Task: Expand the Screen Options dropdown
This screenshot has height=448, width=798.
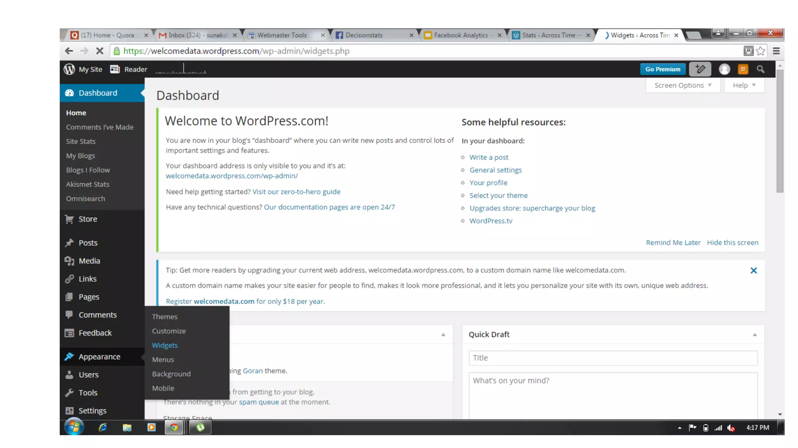Action: point(682,85)
